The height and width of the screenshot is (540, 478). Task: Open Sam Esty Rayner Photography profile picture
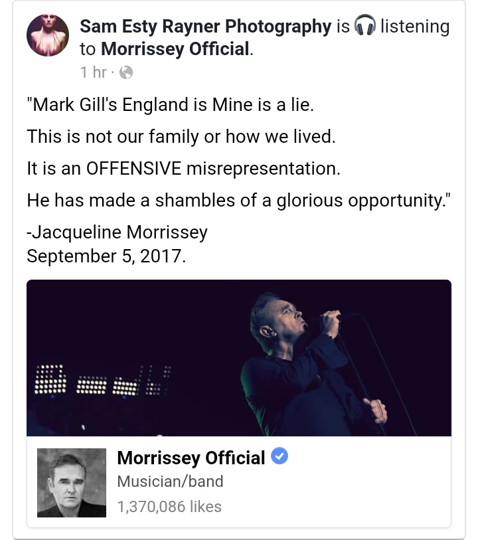tap(47, 35)
